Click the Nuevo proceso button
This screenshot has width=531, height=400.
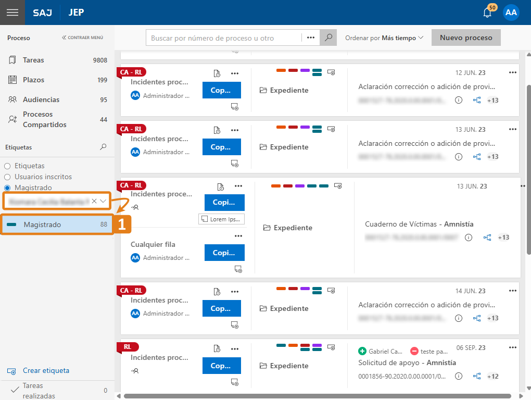pos(465,38)
